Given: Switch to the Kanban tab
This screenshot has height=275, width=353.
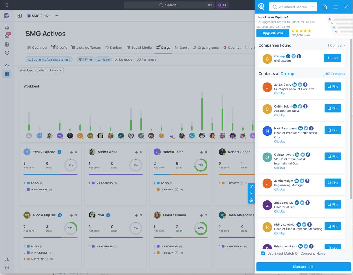Looking at the screenshot, I should tap(114, 48).
